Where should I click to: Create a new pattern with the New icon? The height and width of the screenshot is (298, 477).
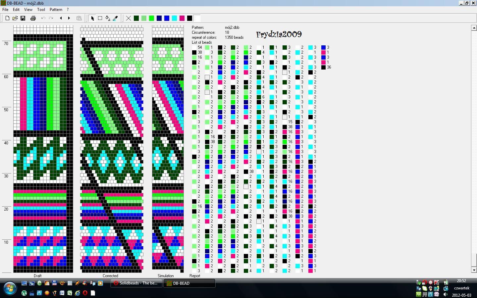pos(7,18)
